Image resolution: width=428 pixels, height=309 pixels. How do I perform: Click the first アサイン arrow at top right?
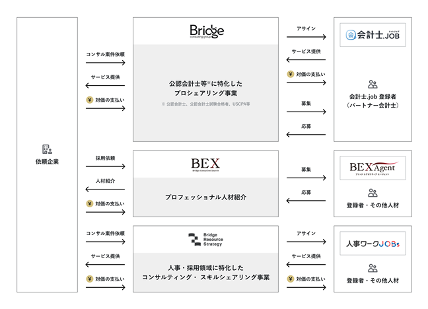point(306,37)
